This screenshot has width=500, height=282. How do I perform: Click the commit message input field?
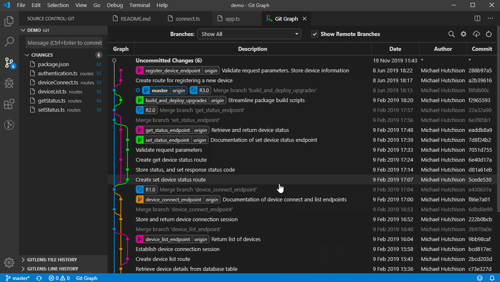64,43
